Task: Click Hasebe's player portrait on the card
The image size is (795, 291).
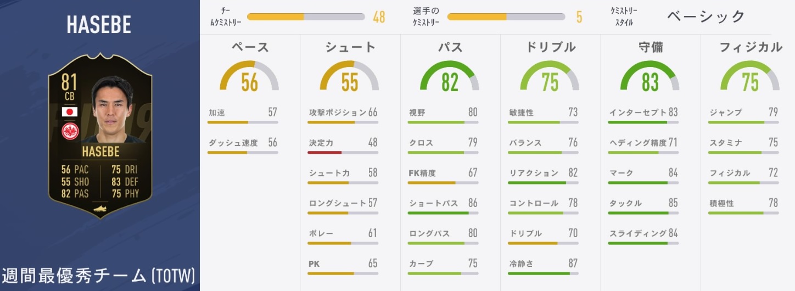Action: (x=113, y=110)
